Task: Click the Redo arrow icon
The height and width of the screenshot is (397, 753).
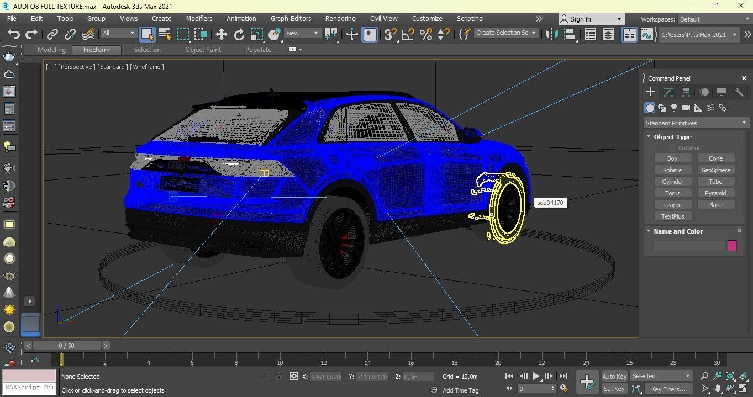Action: (x=31, y=35)
